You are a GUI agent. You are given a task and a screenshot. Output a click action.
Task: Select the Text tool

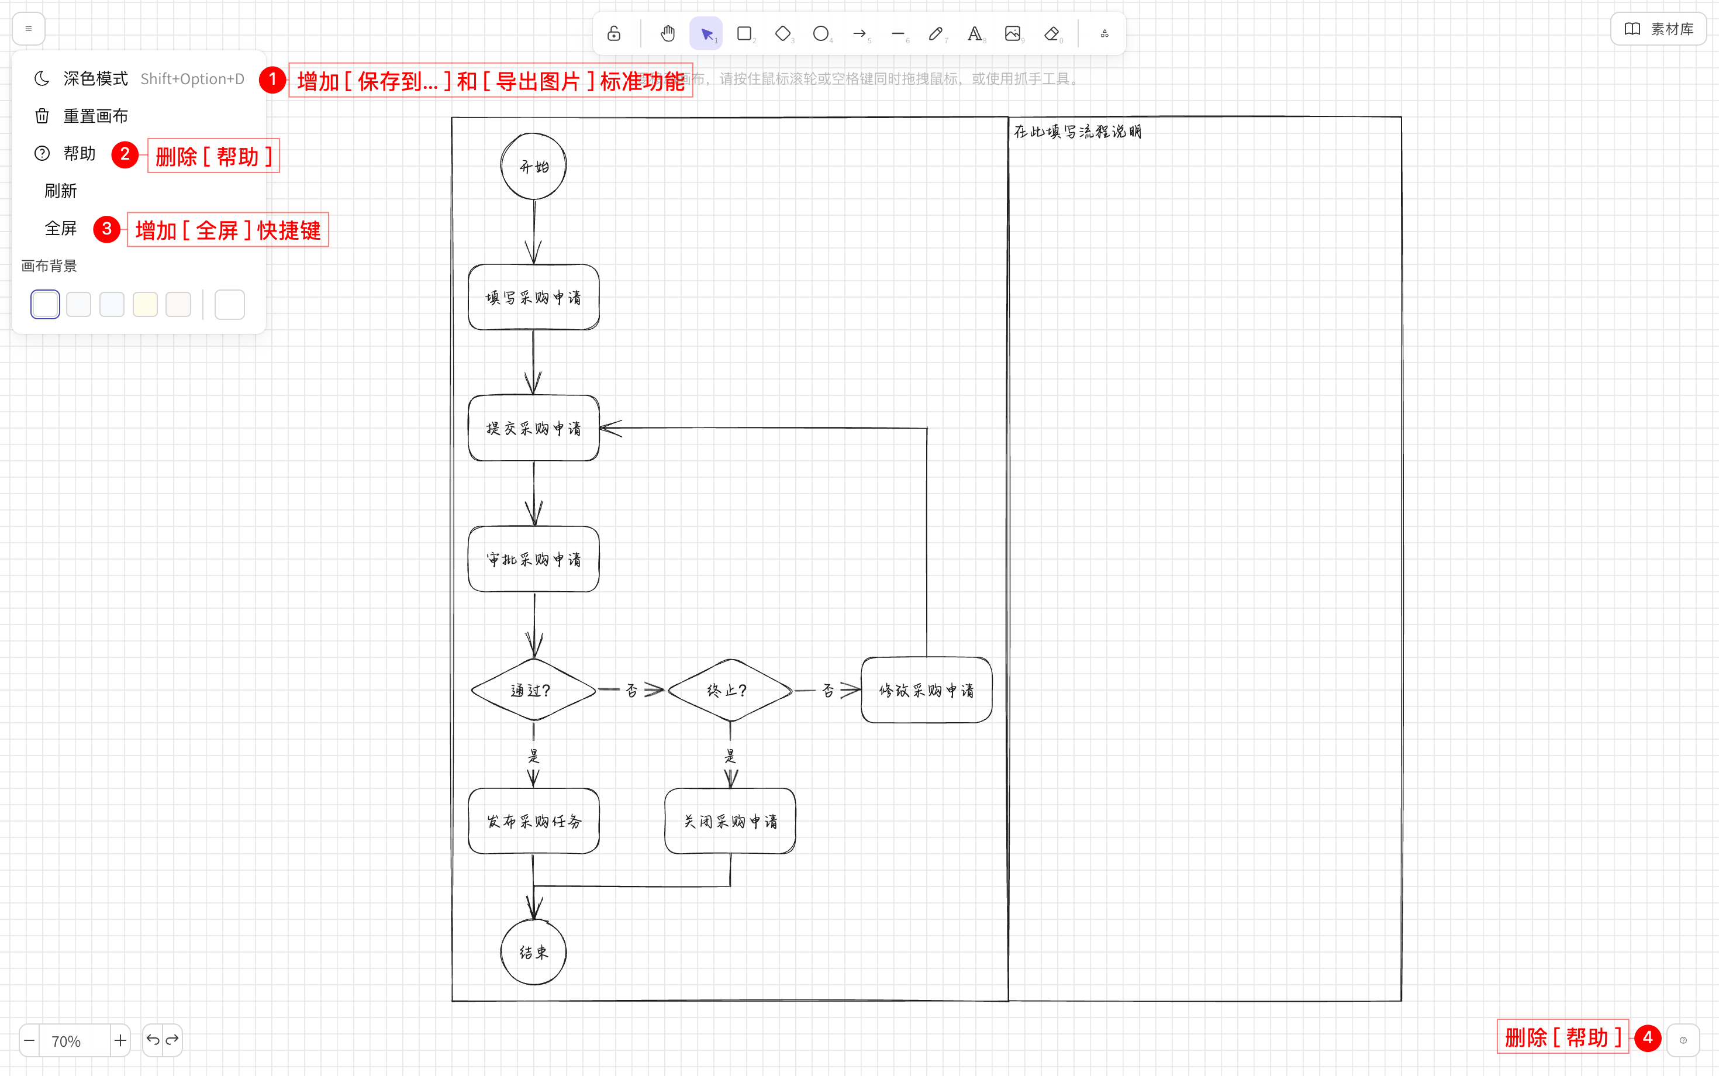coord(974,33)
